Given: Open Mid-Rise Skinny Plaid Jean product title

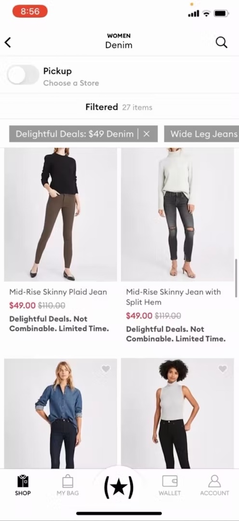Looking at the screenshot, I should point(58,292).
